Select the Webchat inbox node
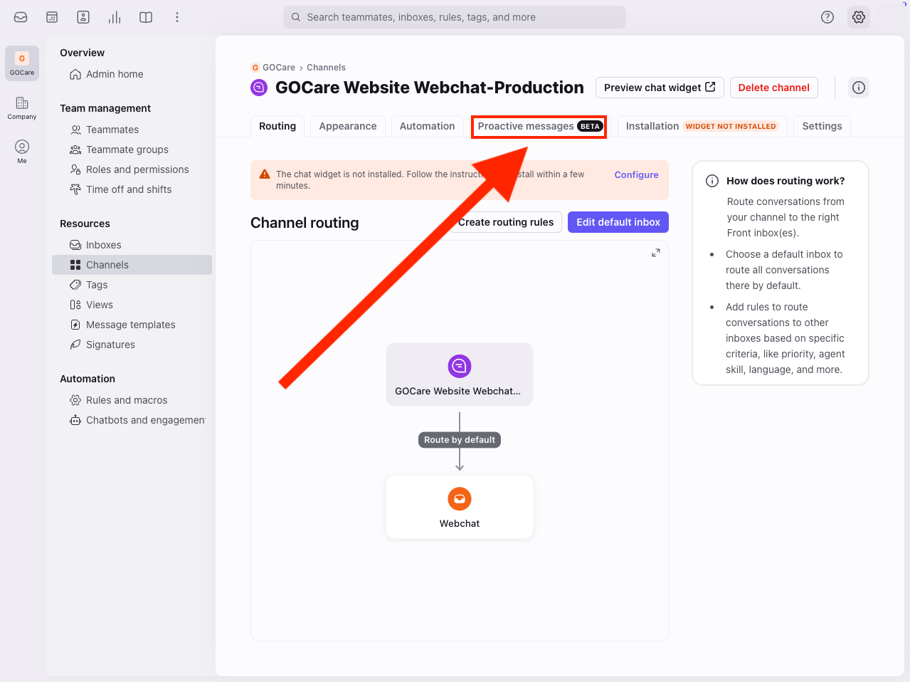 click(460, 507)
